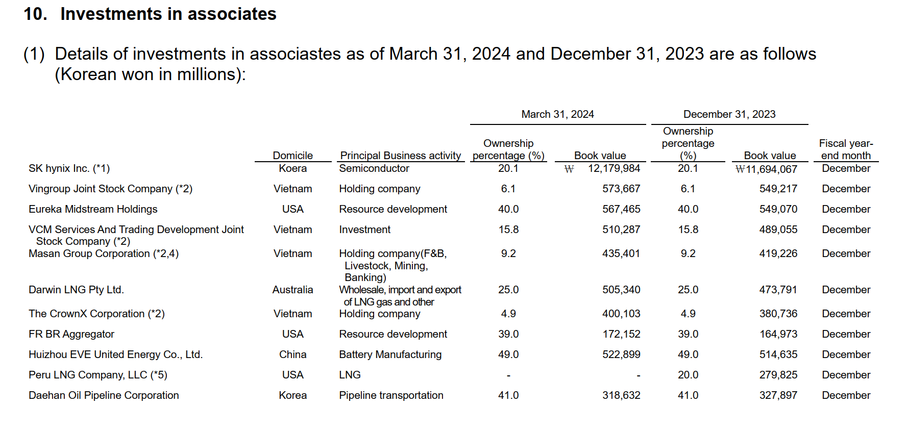Select the book value '505,340'
The height and width of the screenshot is (432, 907).
pyautogui.click(x=621, y=290)
